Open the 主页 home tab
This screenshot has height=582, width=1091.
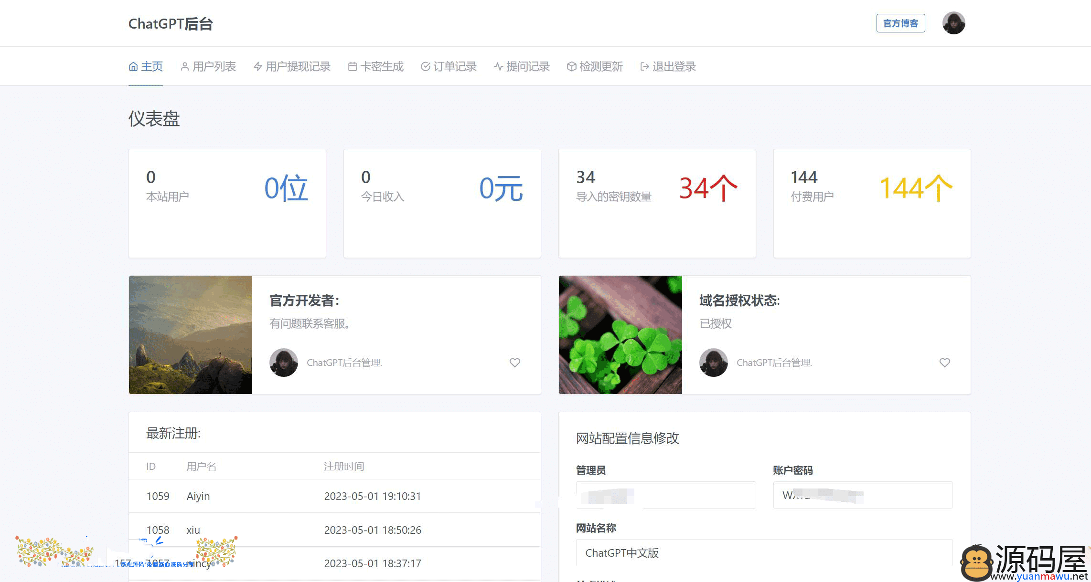tap(146, 67)
